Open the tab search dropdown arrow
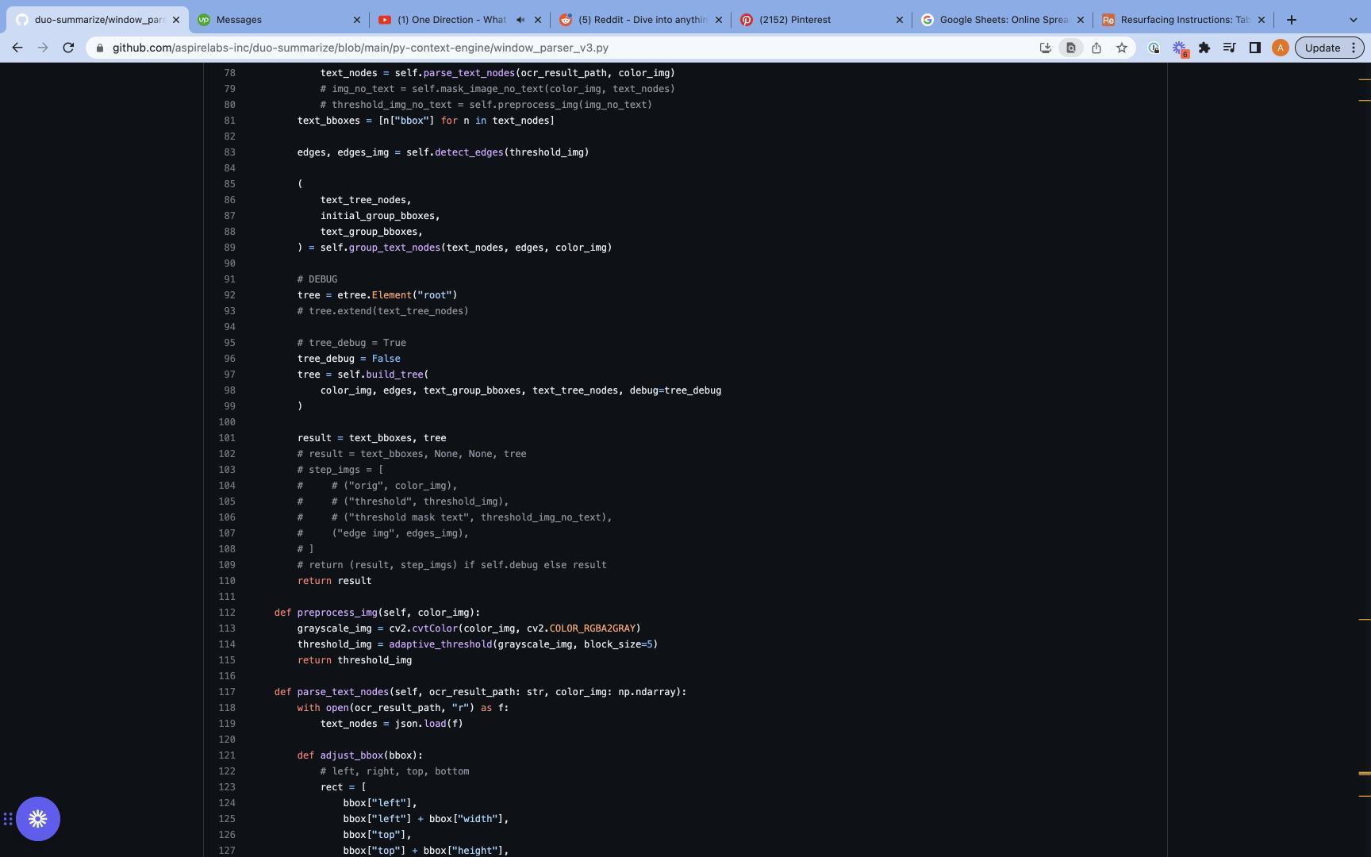This screenshot has width=1371, height=857. pyautogui.click(x=1353, y=20)
